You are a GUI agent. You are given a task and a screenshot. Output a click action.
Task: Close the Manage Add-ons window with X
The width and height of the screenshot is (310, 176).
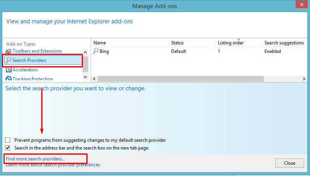299,6
